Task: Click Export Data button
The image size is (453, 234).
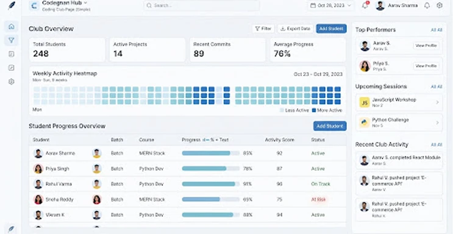Action: tap(295, 29)
